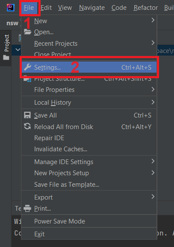Click the Reload All from Disk icon
The height and width of the screenshot is (247, 174).
click(x=27, y=126)
